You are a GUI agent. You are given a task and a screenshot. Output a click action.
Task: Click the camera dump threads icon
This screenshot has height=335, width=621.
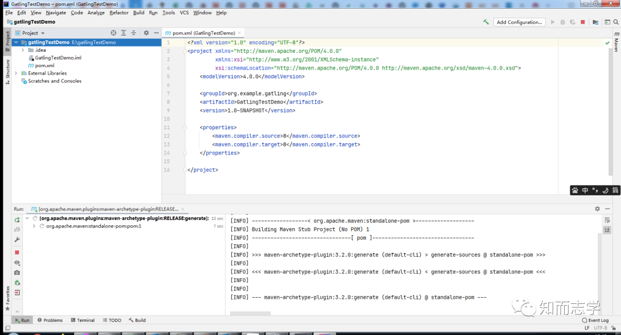pos(17,272)
